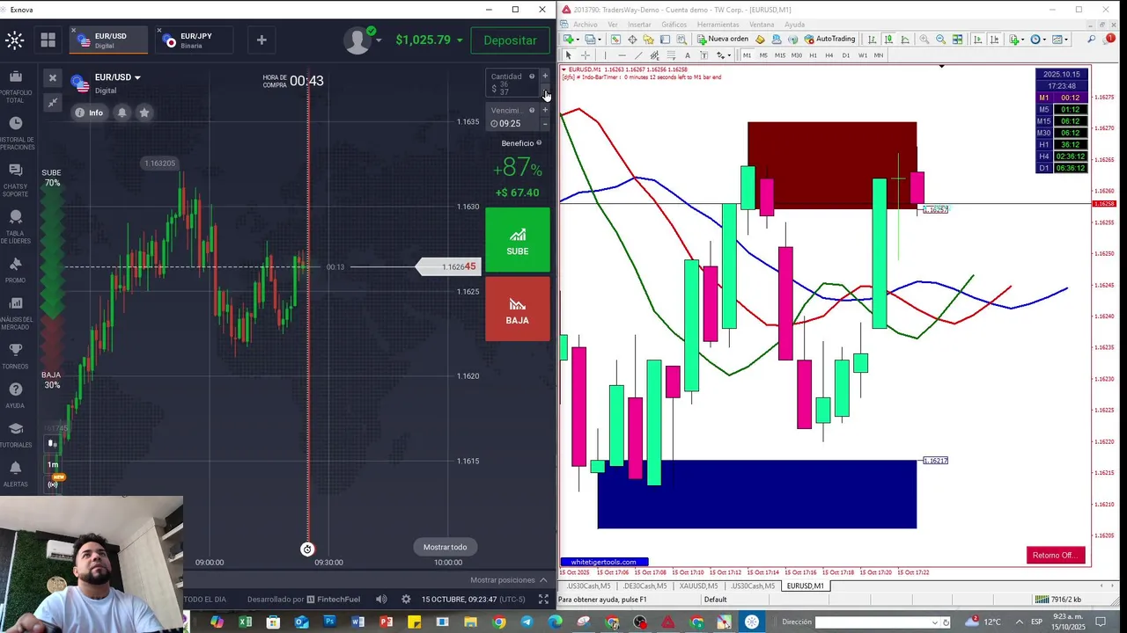
Task: Open Tutoriales graduation cap sidebar item
Action: 15,434
